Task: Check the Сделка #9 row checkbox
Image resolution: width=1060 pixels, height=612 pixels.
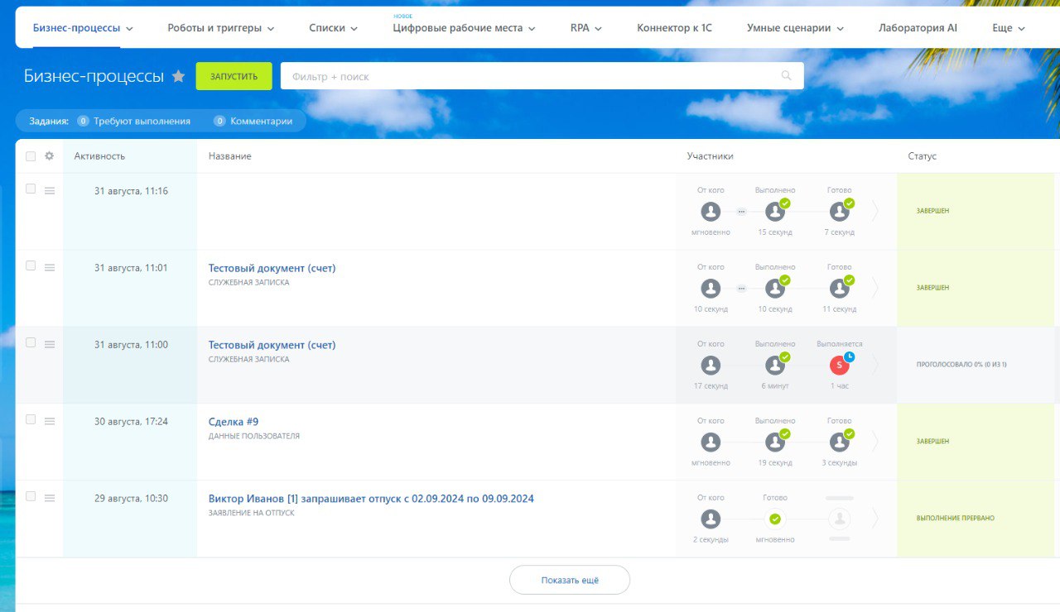Action: pos(31,419)
